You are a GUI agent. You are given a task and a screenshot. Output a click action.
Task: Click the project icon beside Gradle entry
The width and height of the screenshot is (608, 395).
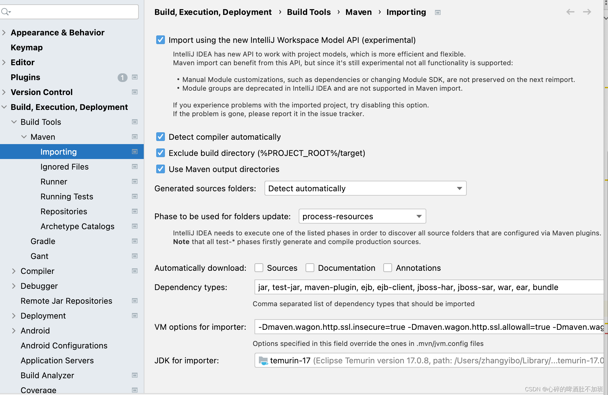[x=135, y=241]
